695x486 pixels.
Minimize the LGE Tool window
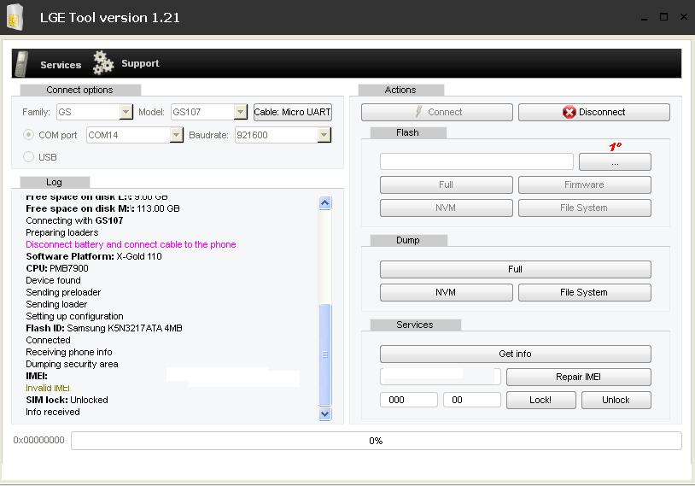tap(644, 17)
